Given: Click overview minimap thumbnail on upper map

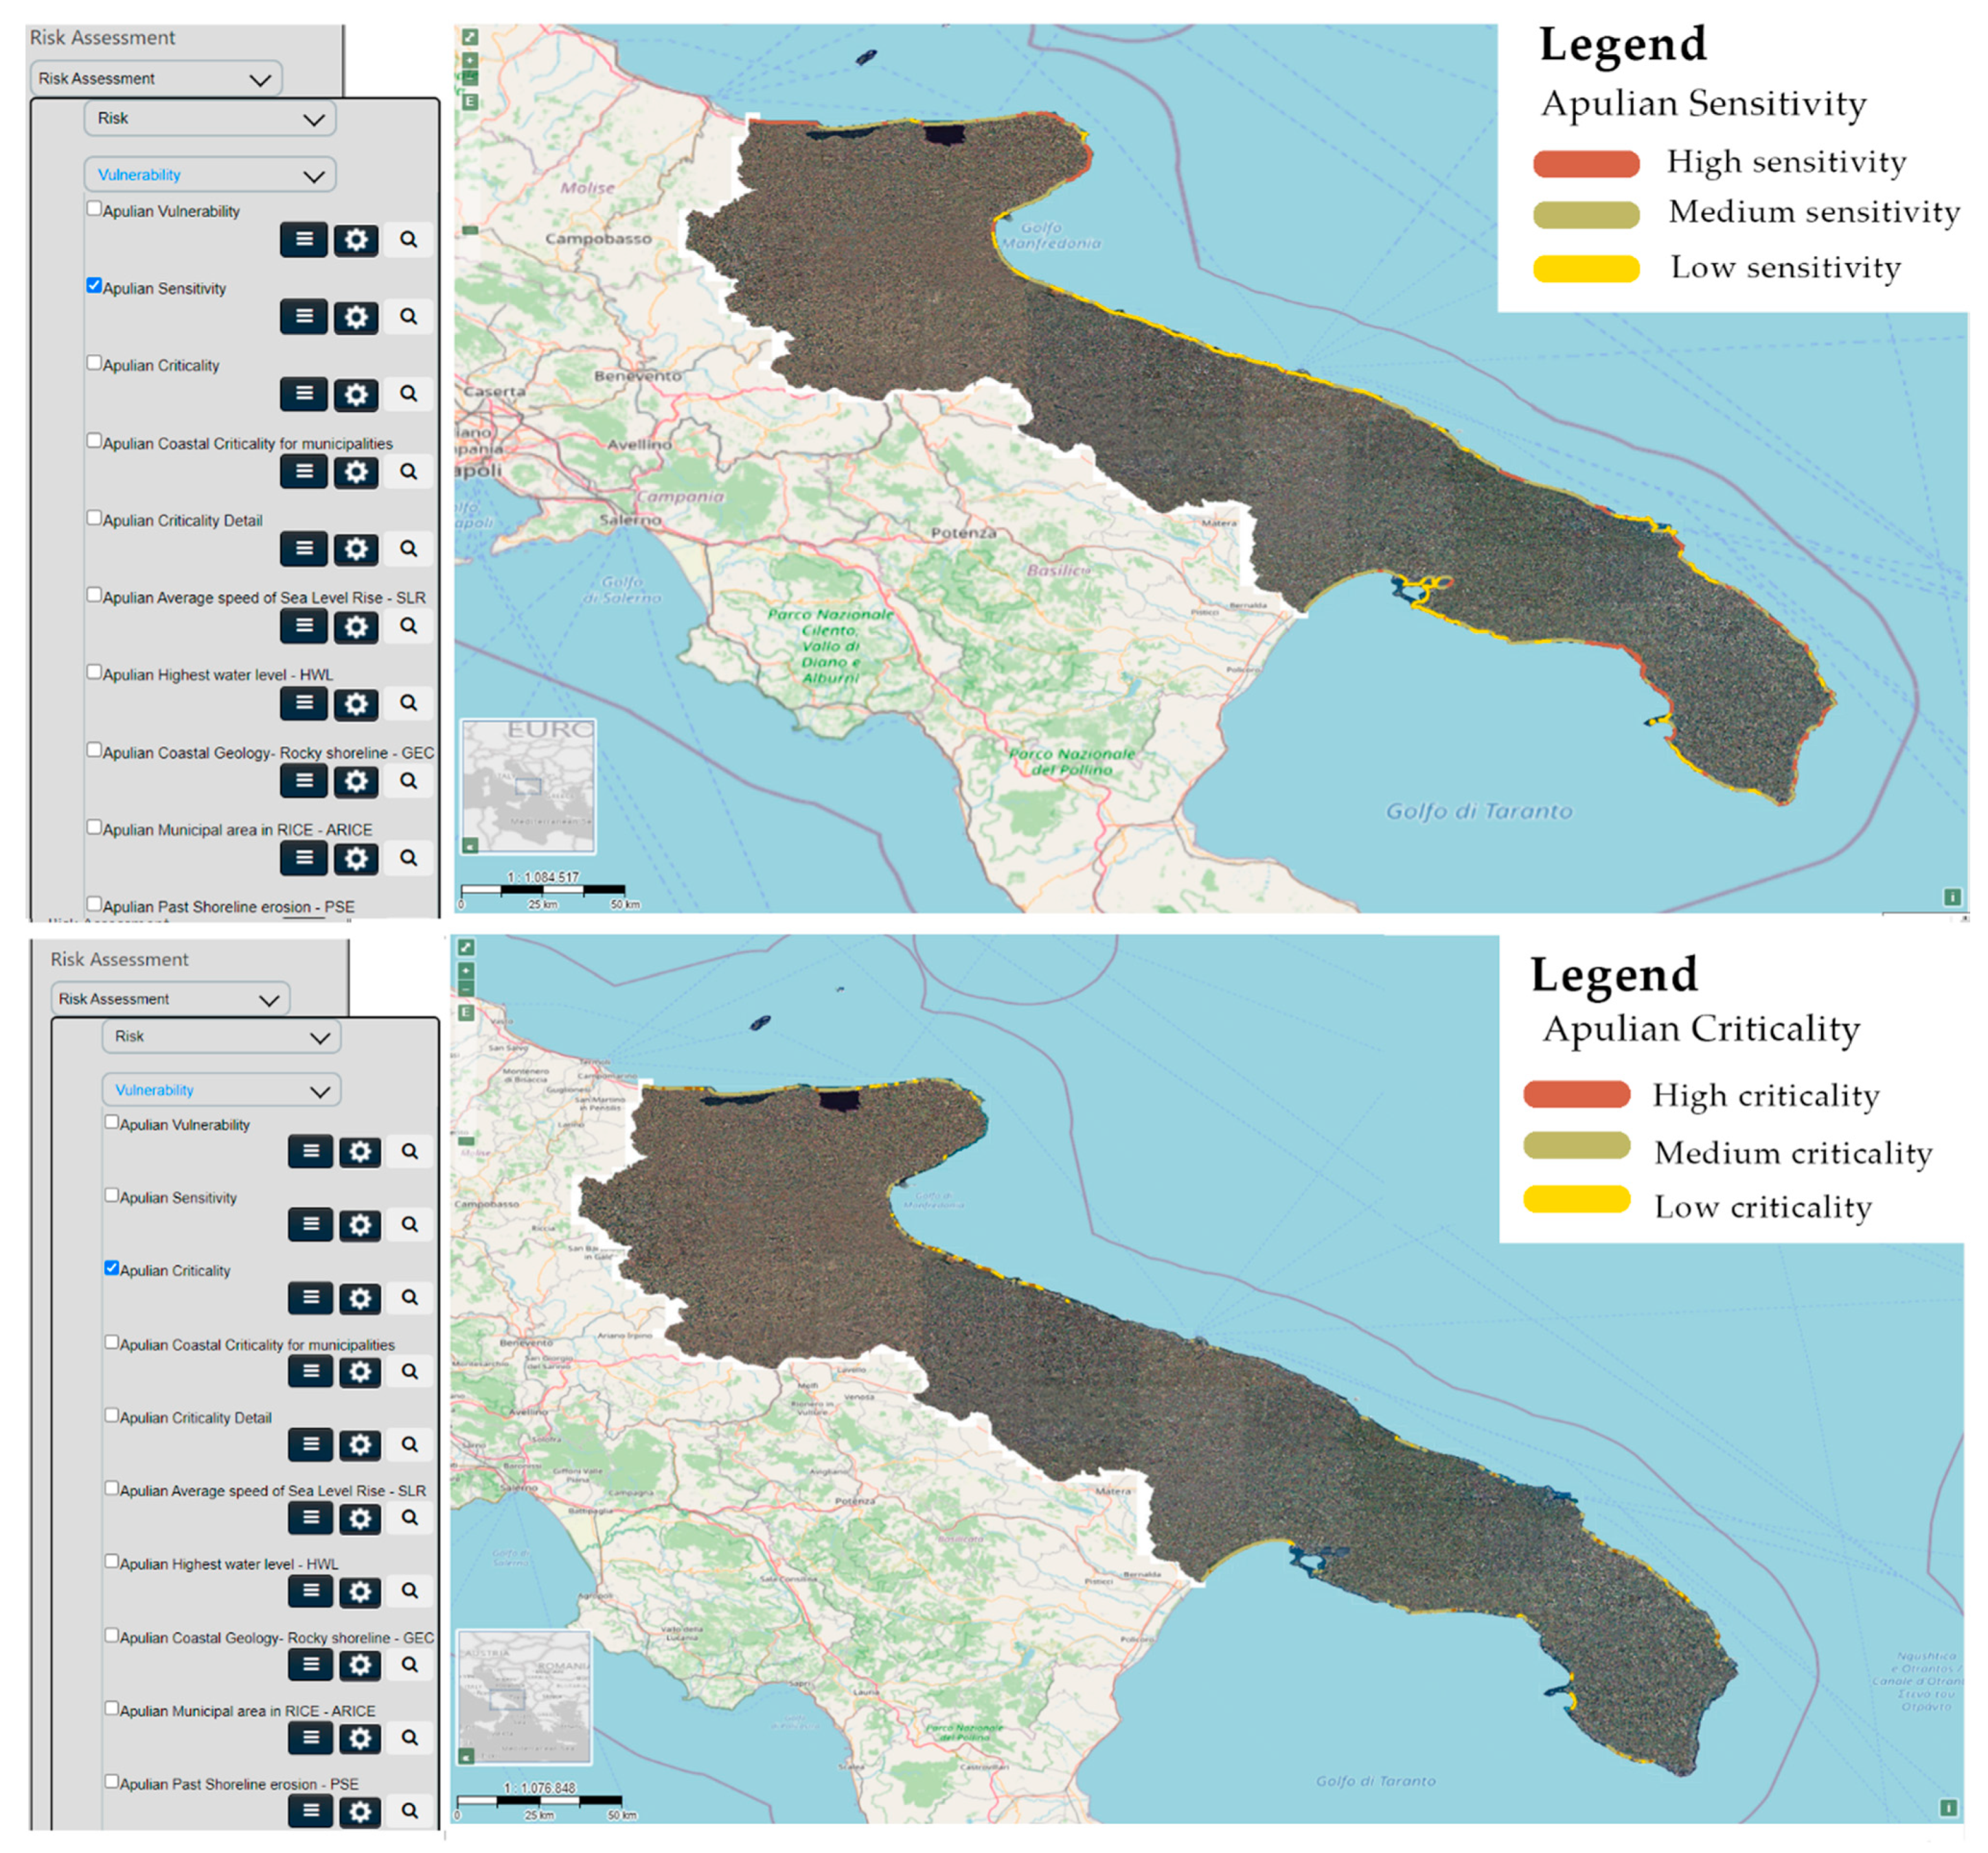Looking at the screenshot, I should pyautogui.click(x=528, y=786).
